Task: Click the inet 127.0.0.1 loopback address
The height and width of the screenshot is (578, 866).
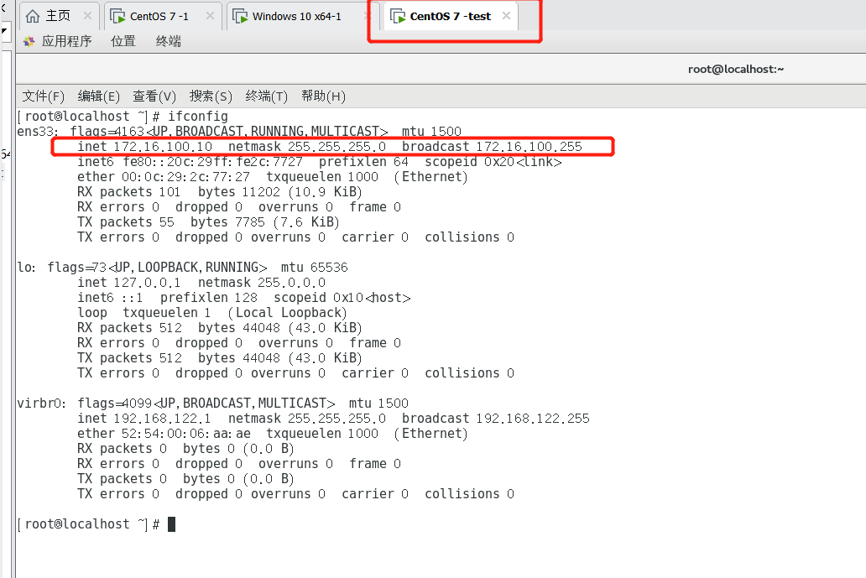Action: point(128,282)
